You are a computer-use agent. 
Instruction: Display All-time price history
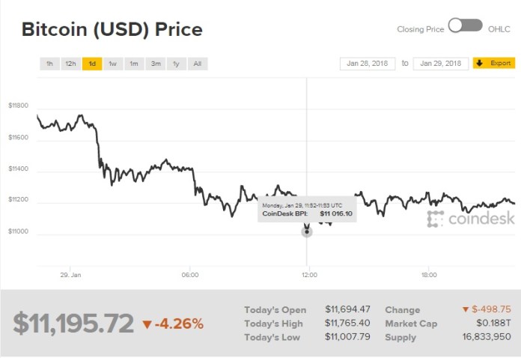tap(198, 64)
